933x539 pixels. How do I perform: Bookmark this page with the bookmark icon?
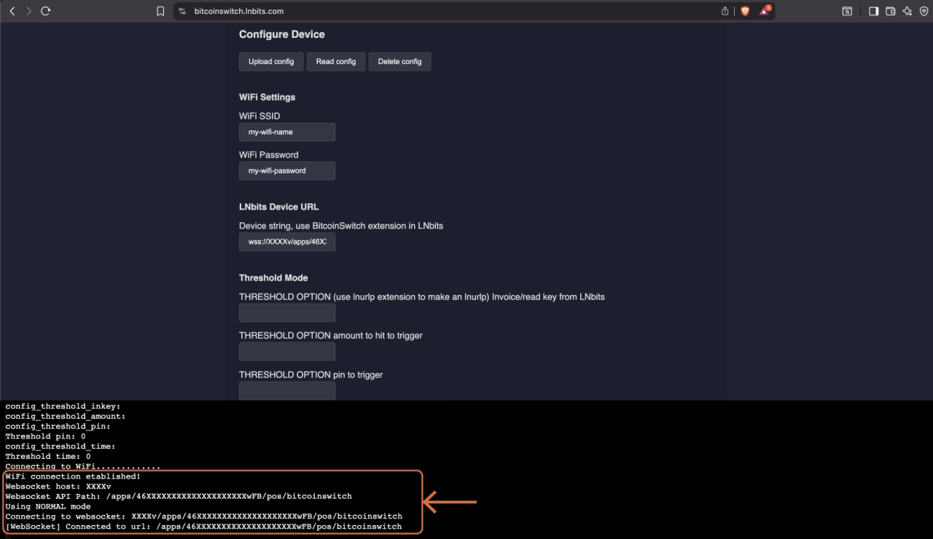point(160,11)
